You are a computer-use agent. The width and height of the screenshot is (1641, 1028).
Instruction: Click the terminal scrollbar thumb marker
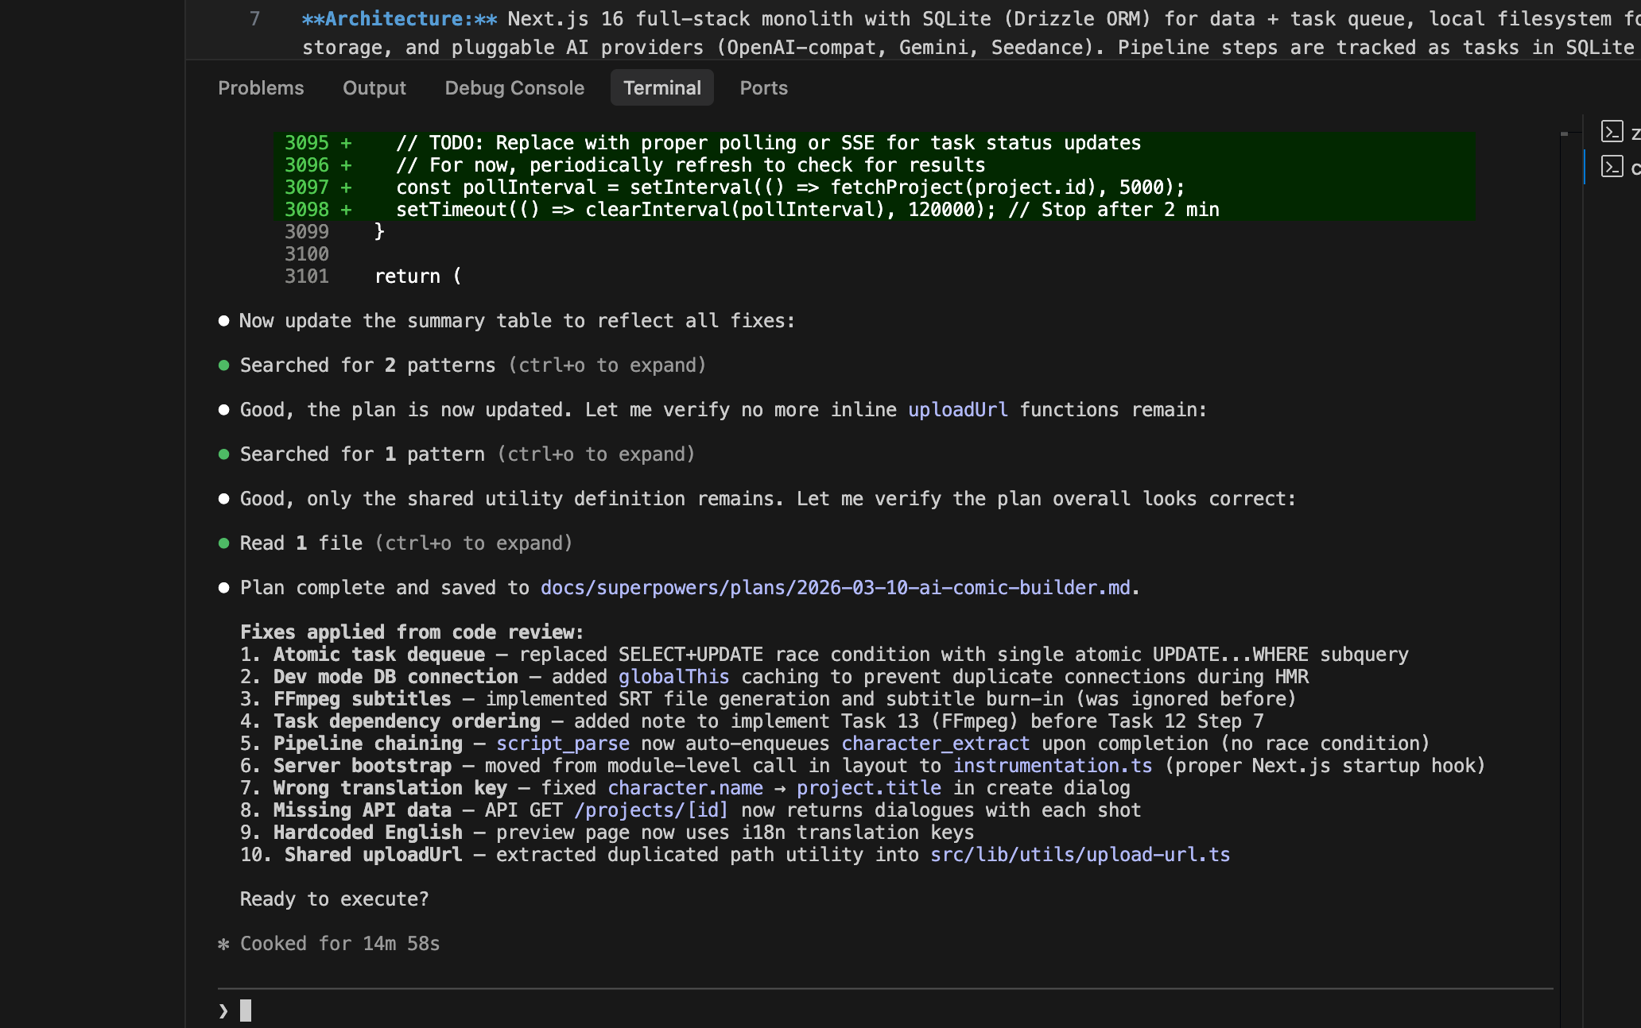[1565, 134]
